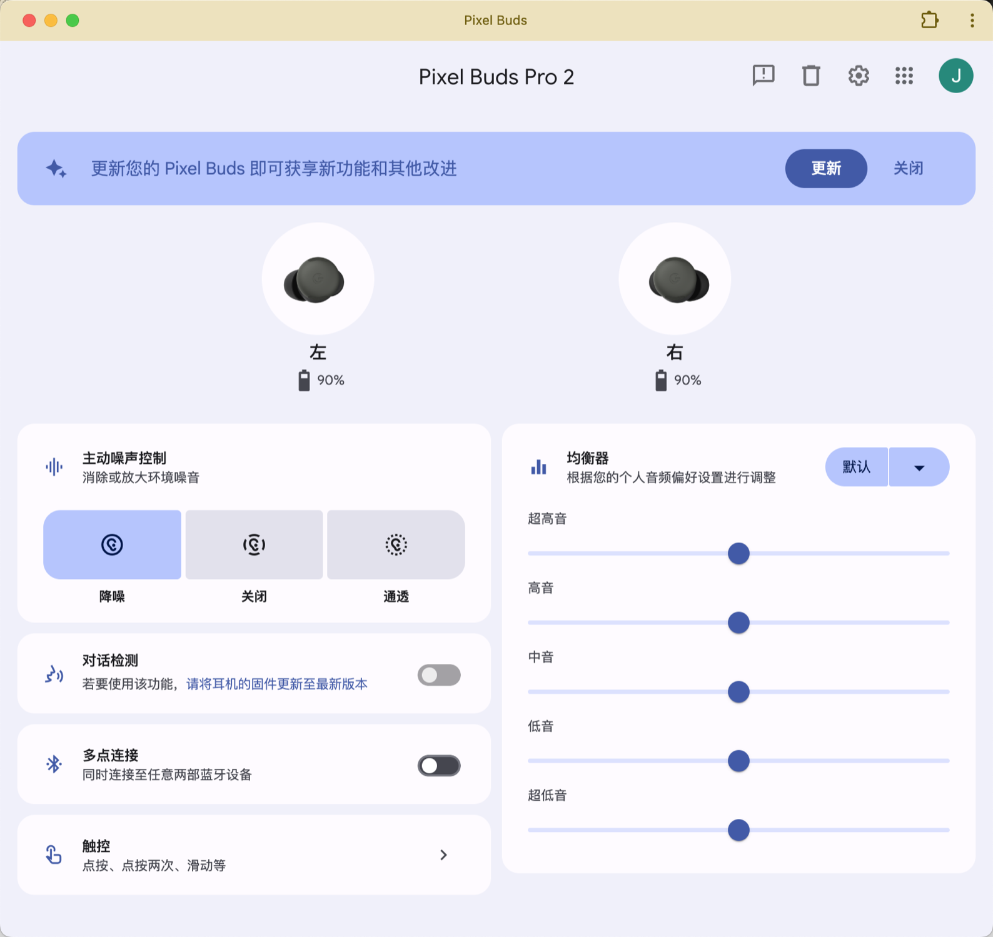Viewport: 993px width, 937px height.
Task: Open the touch controls (触控) chevron
Action: click(443, 854)
